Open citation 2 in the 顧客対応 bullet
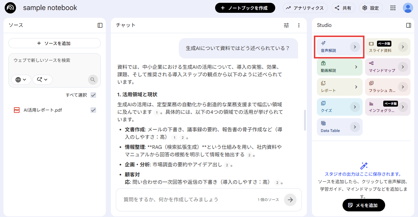 pyautogui.click(x=277, y=183)
